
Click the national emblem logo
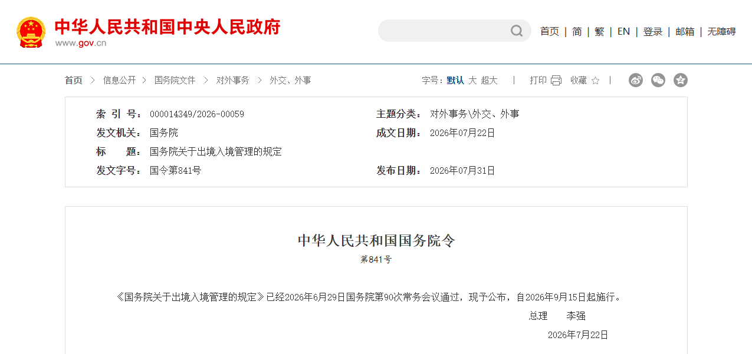coord(31,32)
